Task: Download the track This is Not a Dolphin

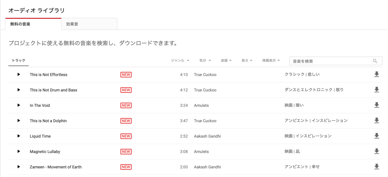Action: [x=376, y=121]
